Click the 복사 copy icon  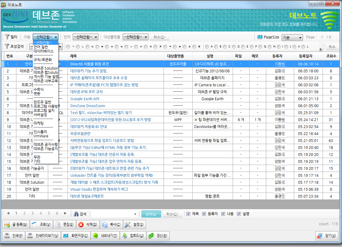click(x=105, y=225)
